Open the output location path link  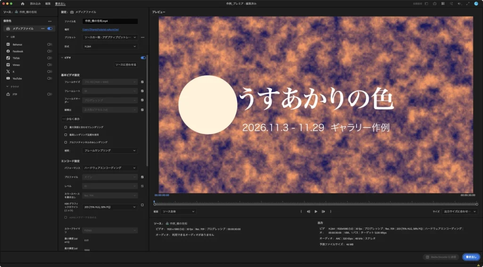[x=100, y=30]
